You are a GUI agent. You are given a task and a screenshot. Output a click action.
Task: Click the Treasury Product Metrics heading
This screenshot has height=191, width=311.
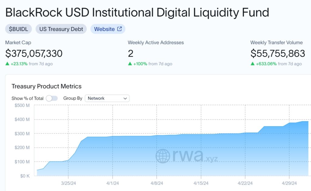46,86
